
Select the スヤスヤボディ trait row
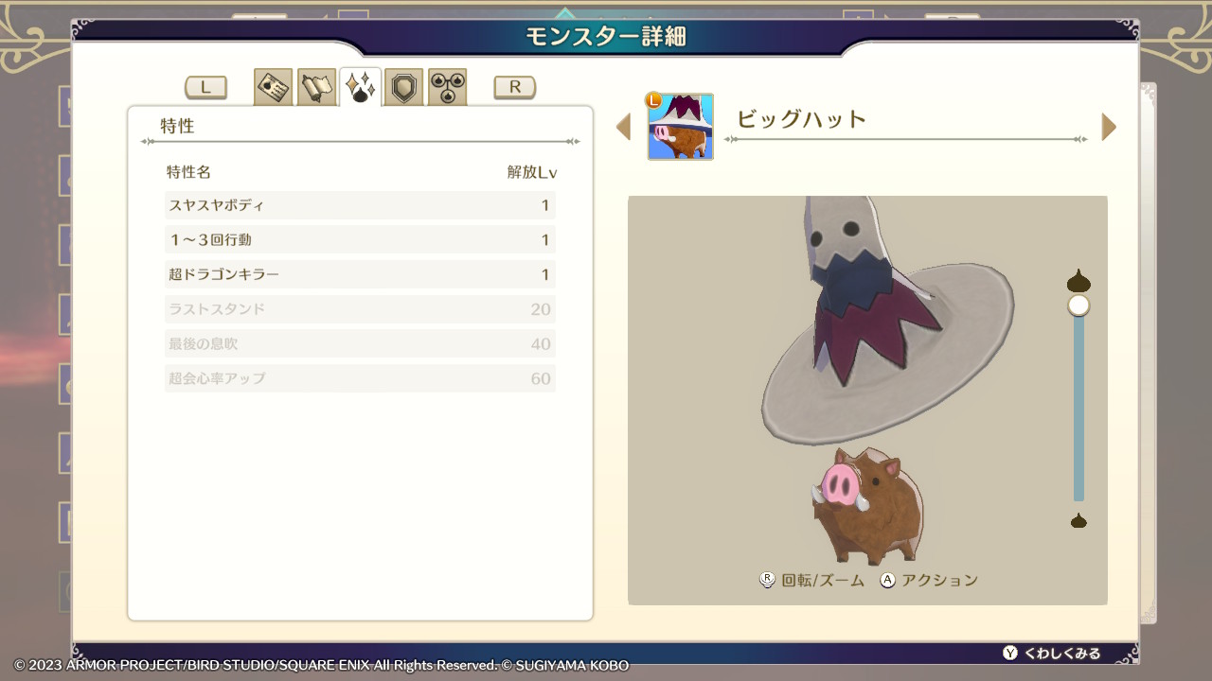(360, 205)
